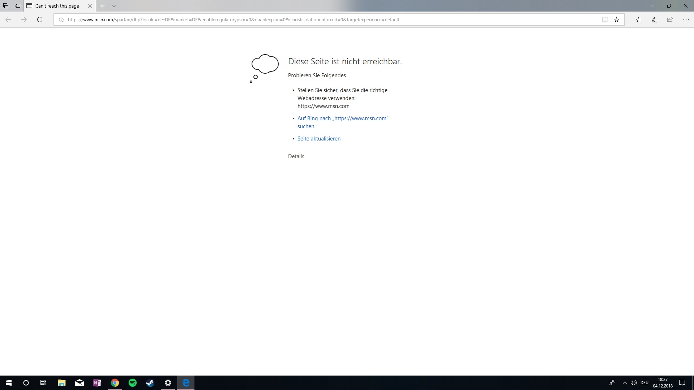Go forward to next page

(x=24, y=19)
